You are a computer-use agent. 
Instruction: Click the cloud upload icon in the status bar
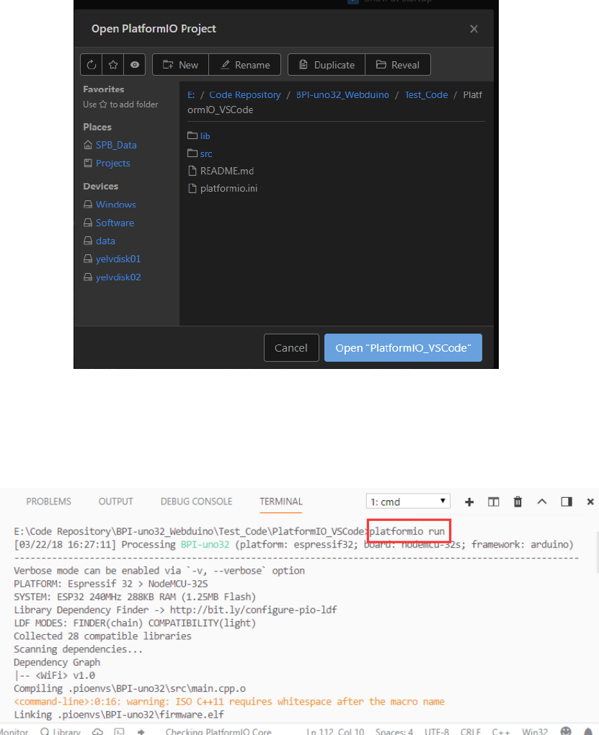click(97, 731)
